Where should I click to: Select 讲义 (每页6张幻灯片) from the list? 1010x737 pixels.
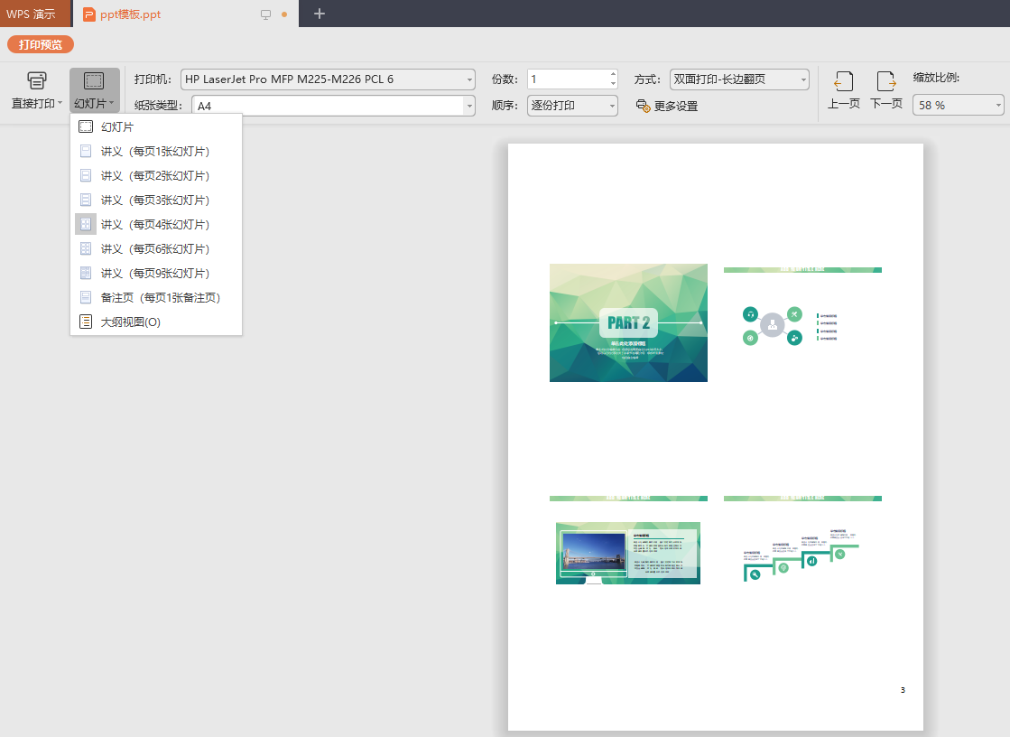(154, 248)
